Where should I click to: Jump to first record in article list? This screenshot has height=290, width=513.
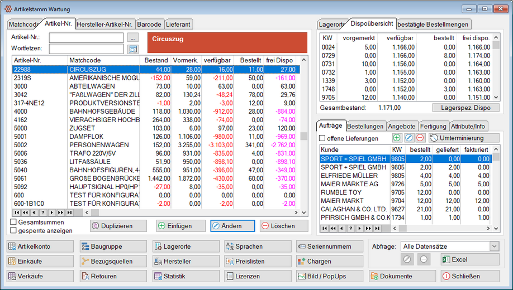coord(17,212)
